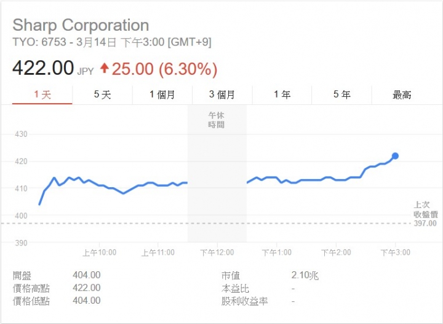
Task: Select the 5 年 tab
Action: coord(342,94)
